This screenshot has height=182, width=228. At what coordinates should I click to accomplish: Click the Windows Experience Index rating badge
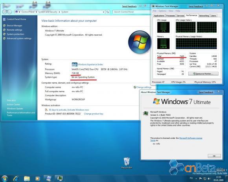click(x=74, y=64)
